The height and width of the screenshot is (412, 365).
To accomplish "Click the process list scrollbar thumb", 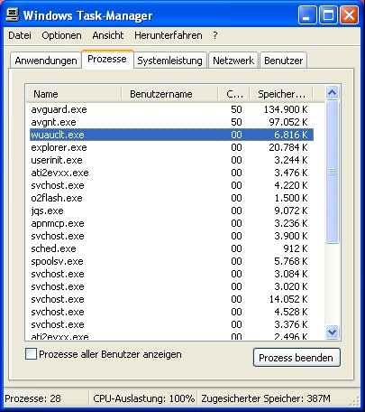I will click(x=332, y=172).
